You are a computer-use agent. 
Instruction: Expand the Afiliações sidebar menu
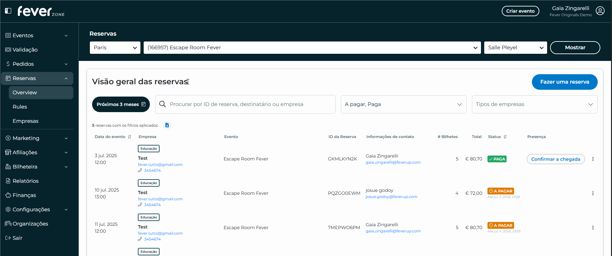tap(66, 153)
